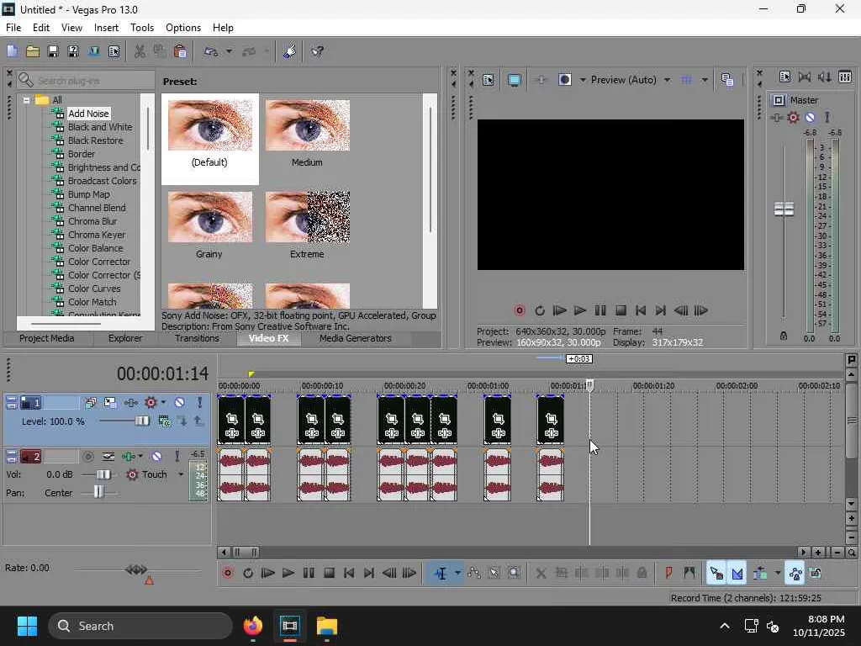Open Project Video Properties in preview panel
861x646 pixels.
[x=489, y=80]
